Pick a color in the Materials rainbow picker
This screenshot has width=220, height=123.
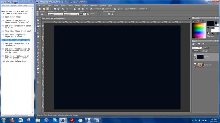click(199, 31)
